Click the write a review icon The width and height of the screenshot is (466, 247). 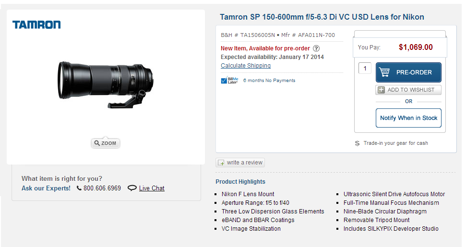[221, 163]
